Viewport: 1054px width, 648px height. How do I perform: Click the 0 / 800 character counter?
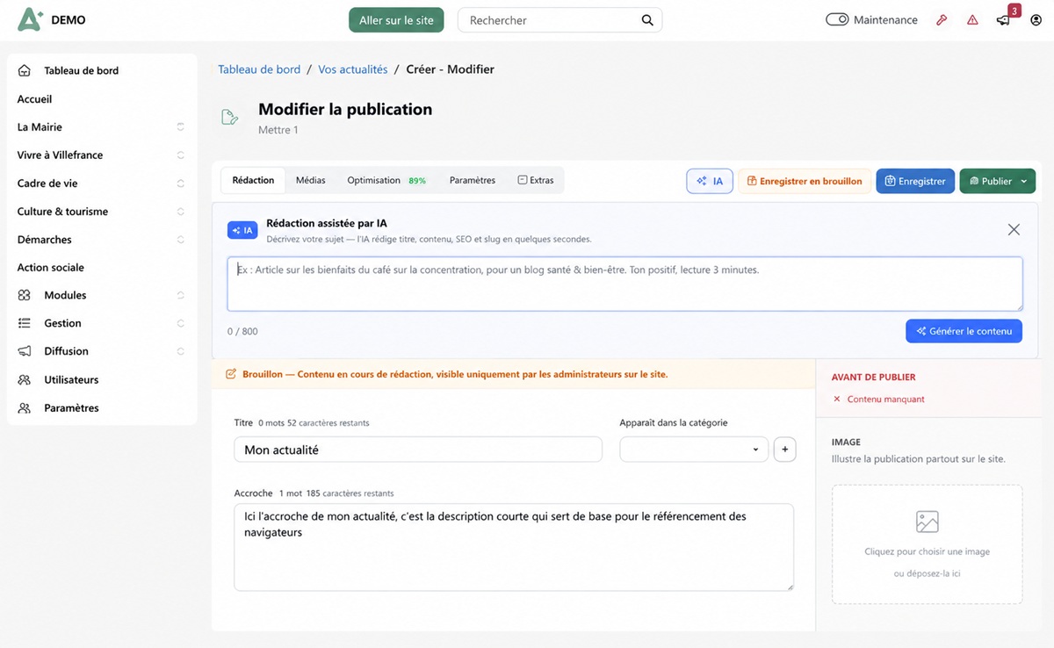click(x=242, y=331)
